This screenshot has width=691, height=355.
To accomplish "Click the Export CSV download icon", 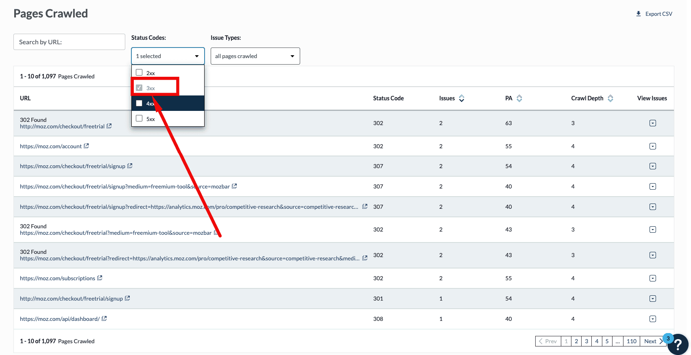I will tap(639, 14).
